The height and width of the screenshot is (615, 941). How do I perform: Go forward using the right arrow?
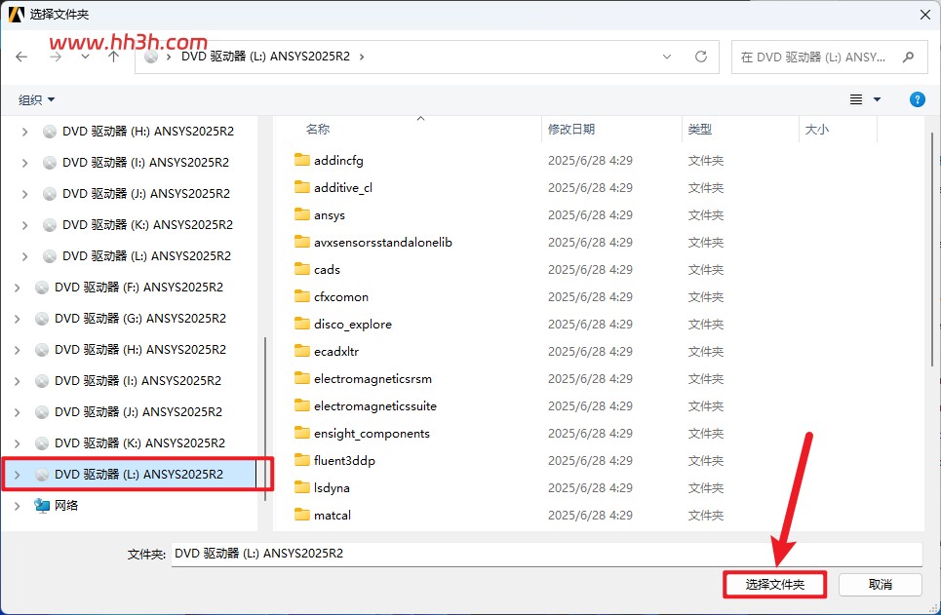(x=56, y=57)
